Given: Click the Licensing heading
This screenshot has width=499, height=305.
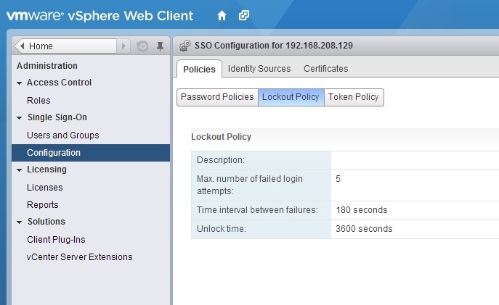Looking at the screenshot, I should (x=46, y=170).
